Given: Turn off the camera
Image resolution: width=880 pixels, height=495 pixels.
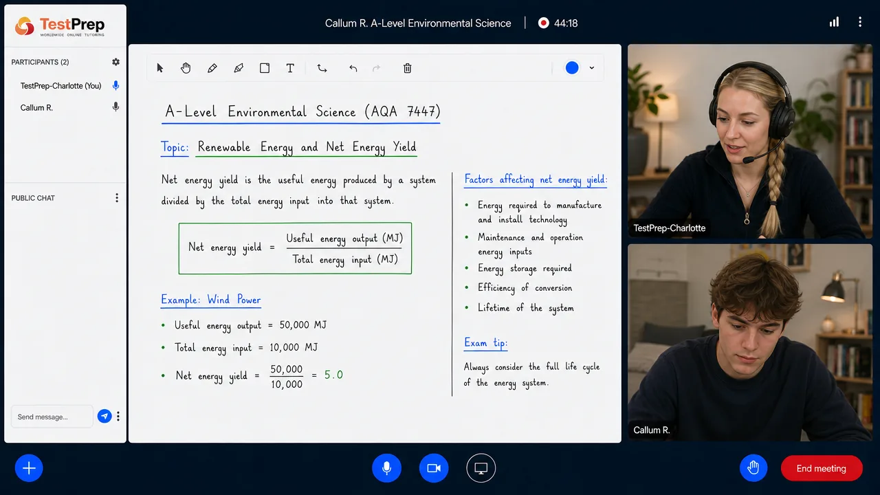Looking at the screenshot, I should 434,468.
